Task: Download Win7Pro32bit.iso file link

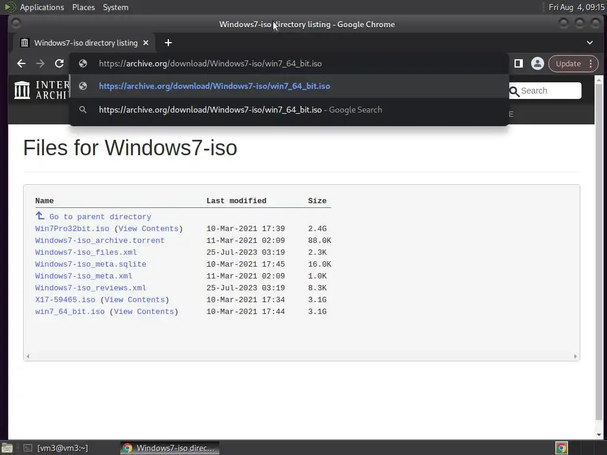Action: click(72, 229)
